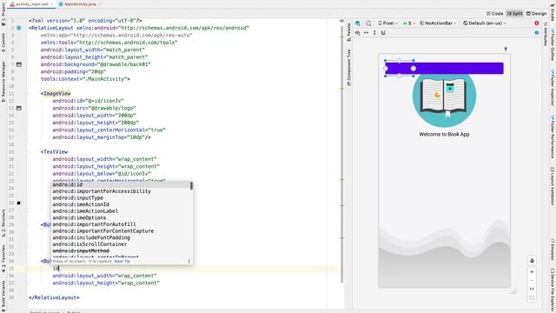Click the purple button in device preview
This screenshot has height=313, width=556.
point(444,68)
